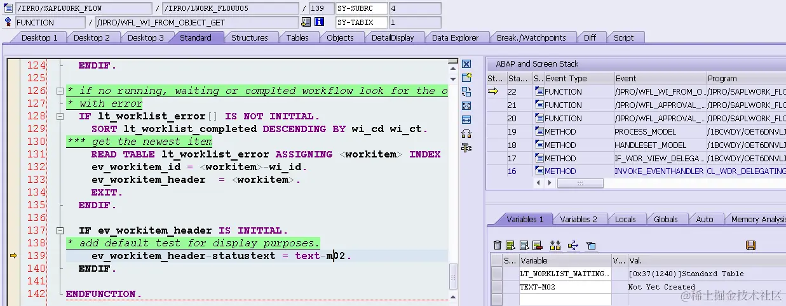Click the yellow boxes with arrows icon
786x306 pixels.
(x=555, y=245)
